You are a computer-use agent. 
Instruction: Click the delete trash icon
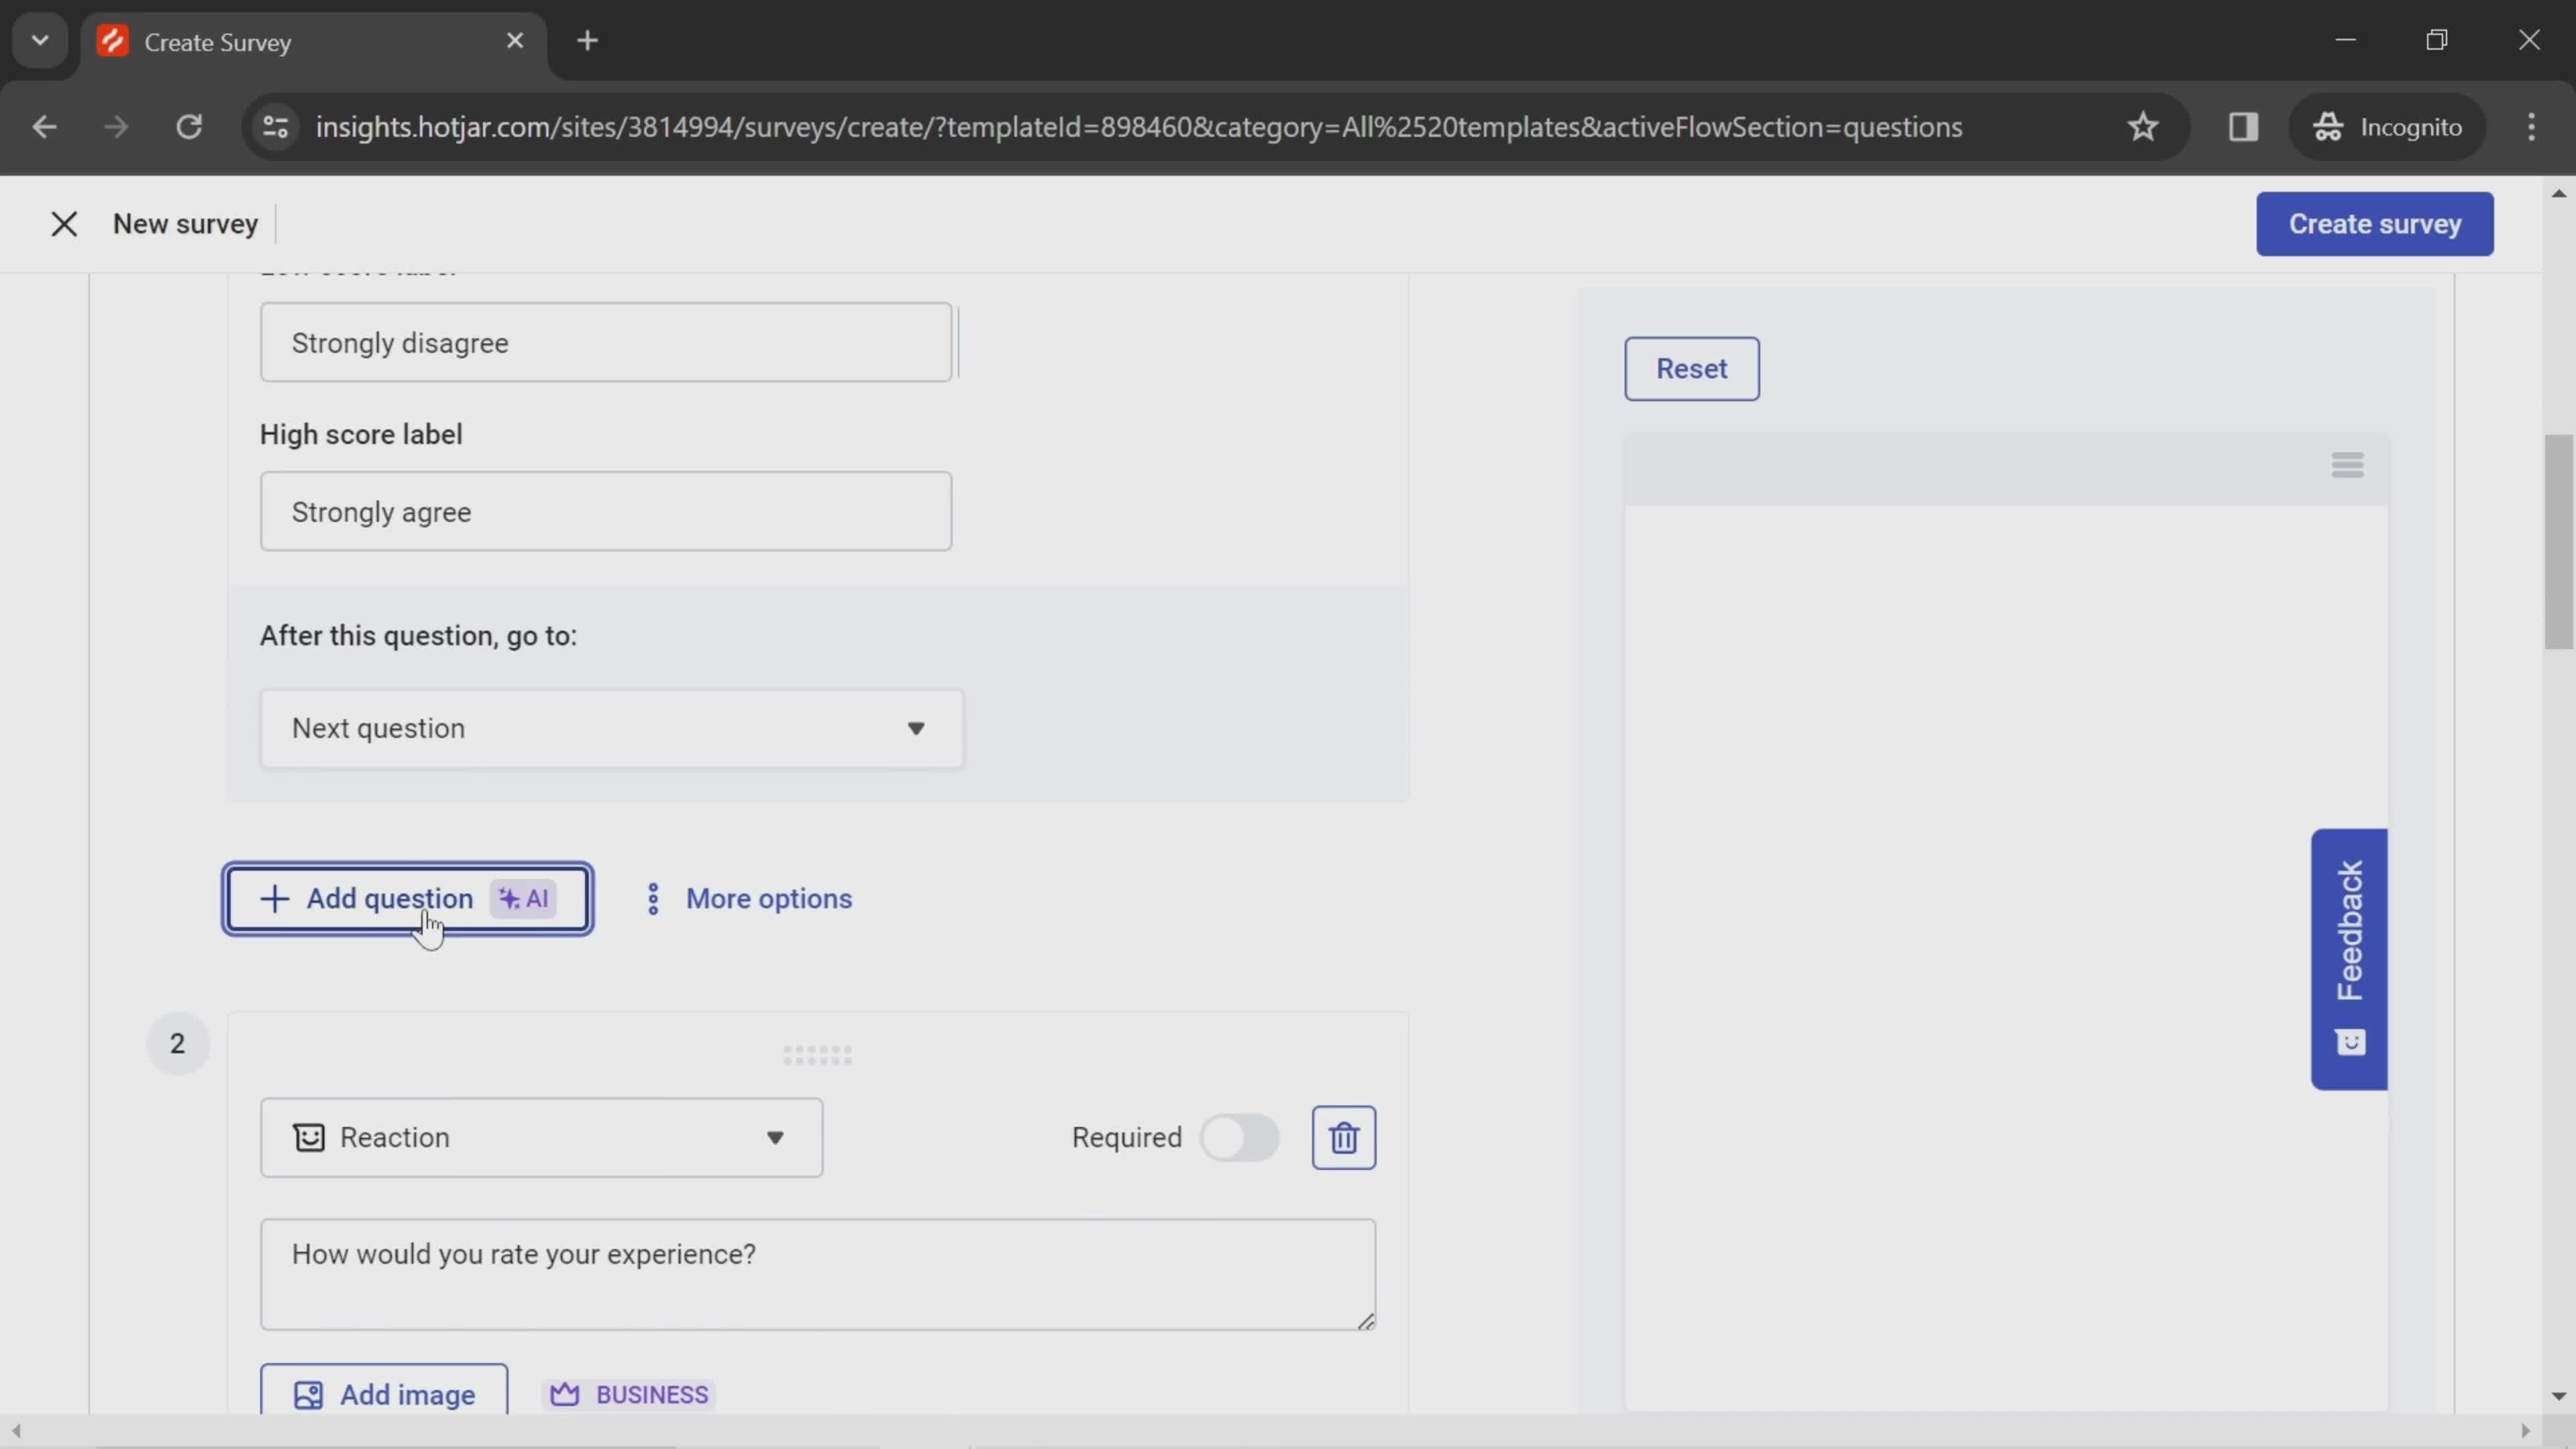pos(1344,1136)
